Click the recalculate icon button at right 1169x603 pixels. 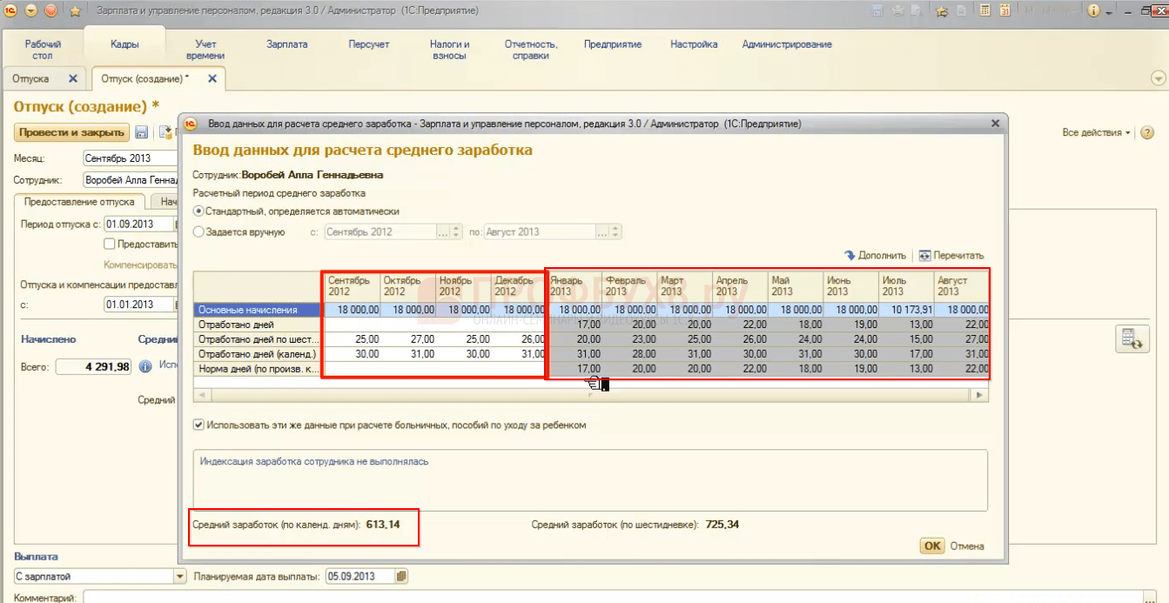(1132, 339)
